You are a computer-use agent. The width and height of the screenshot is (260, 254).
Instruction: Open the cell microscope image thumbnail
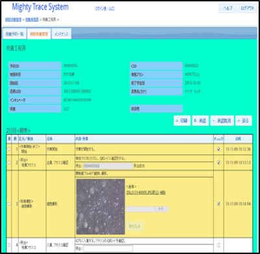(x=101, y=206)
